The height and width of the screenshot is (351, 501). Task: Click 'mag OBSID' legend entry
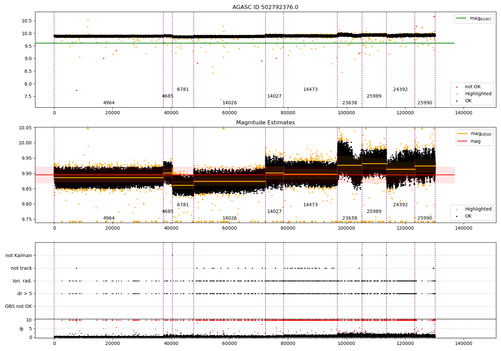pos(475,134)
